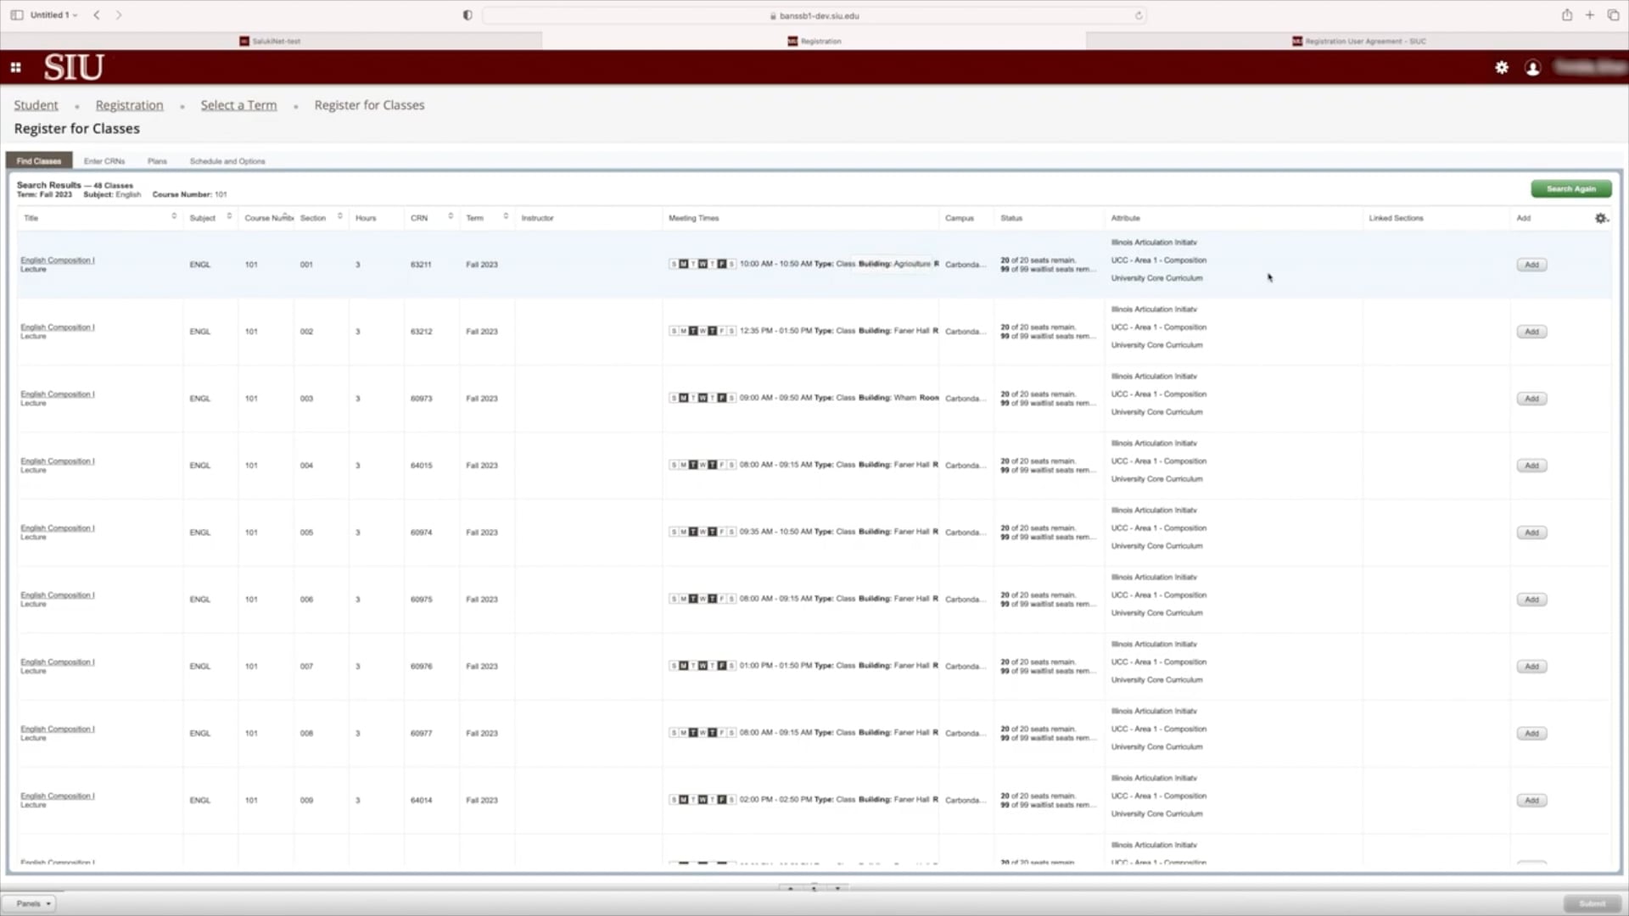Screen dimensions: 1629x916
Task: Open the Select a Term breadcrumb link
Action: coord(238,105)
